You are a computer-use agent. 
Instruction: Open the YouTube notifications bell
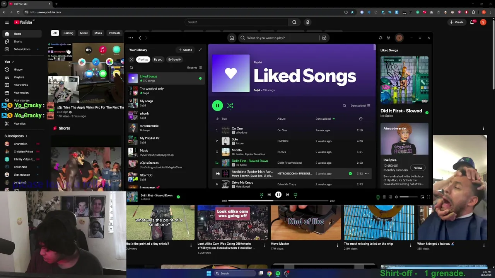pyautogui.click(x=472, y=22)
